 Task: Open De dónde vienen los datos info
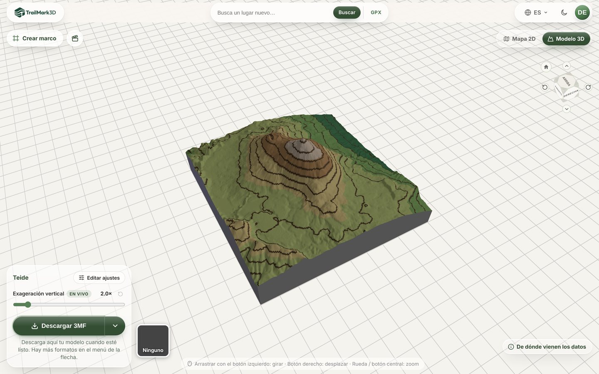coord(547,347)
